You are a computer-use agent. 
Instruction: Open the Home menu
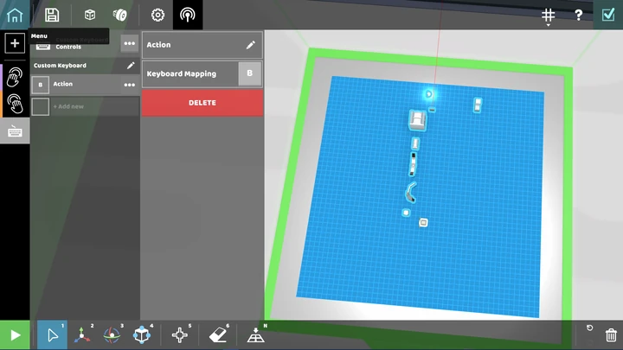tap(15, 15)
